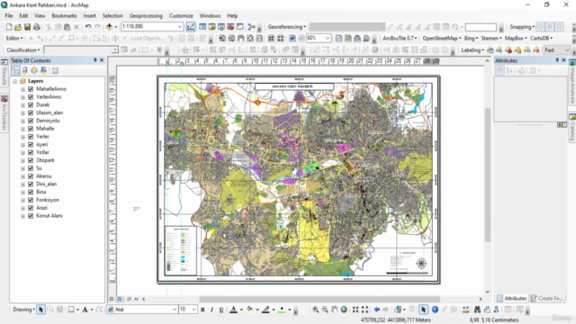Screen dimensions: 576x324
Task: Toggle visibility of YerlerAnno layer
Action: (x=31, y=97)
